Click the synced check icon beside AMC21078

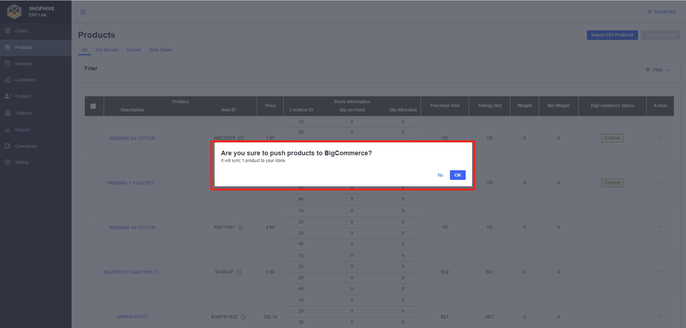(241, 138)
